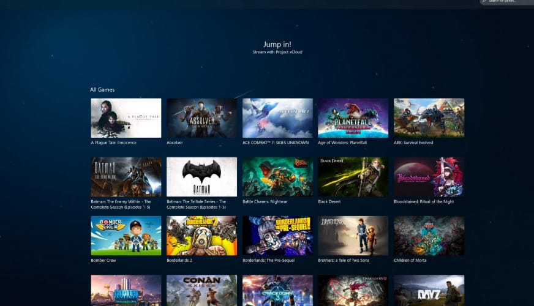This screenshot has height=306, width=534.
Task: Click the 'Jump in!' heading
Action: (x=277, y=44)
